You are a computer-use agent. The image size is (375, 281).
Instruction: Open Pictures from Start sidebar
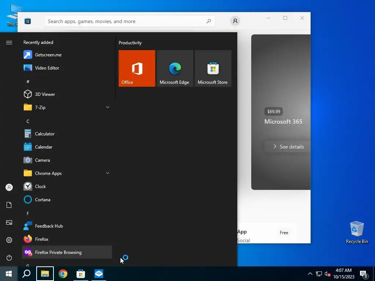[x=9, y=222]
